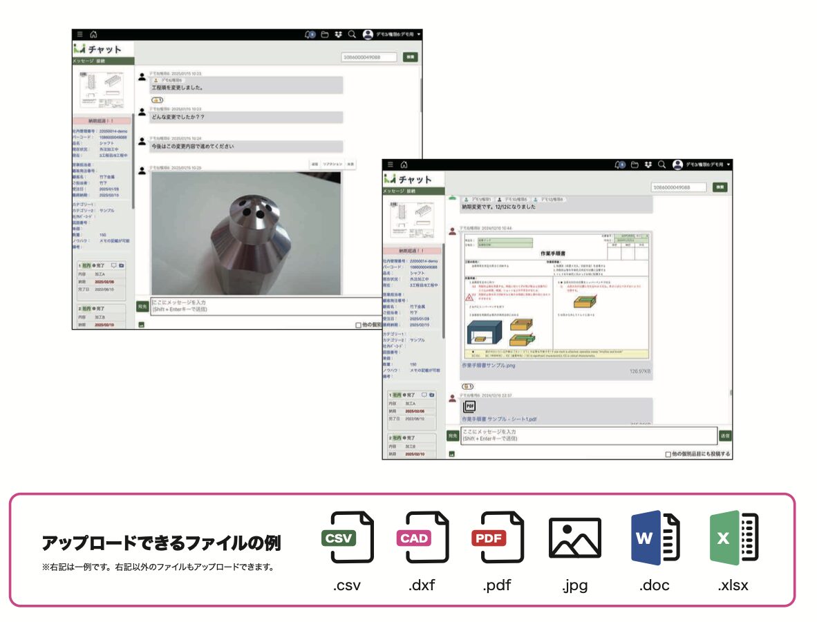Viewport: 817px width, 622px height.
Task: Toggle 他の個別 checkbox in left window
Action: [359, 325]
